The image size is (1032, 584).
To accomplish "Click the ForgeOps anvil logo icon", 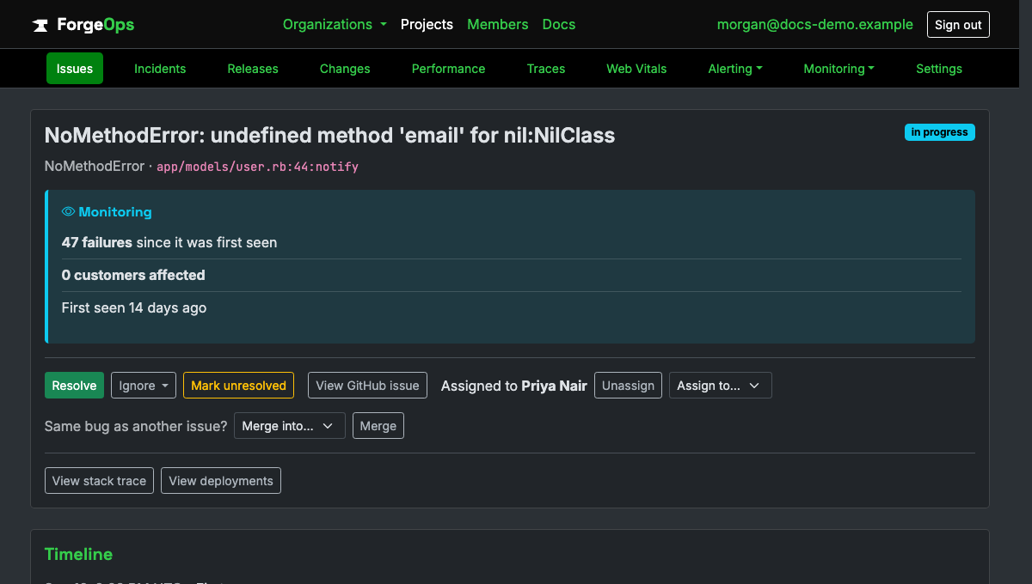I will coord(40,25).
